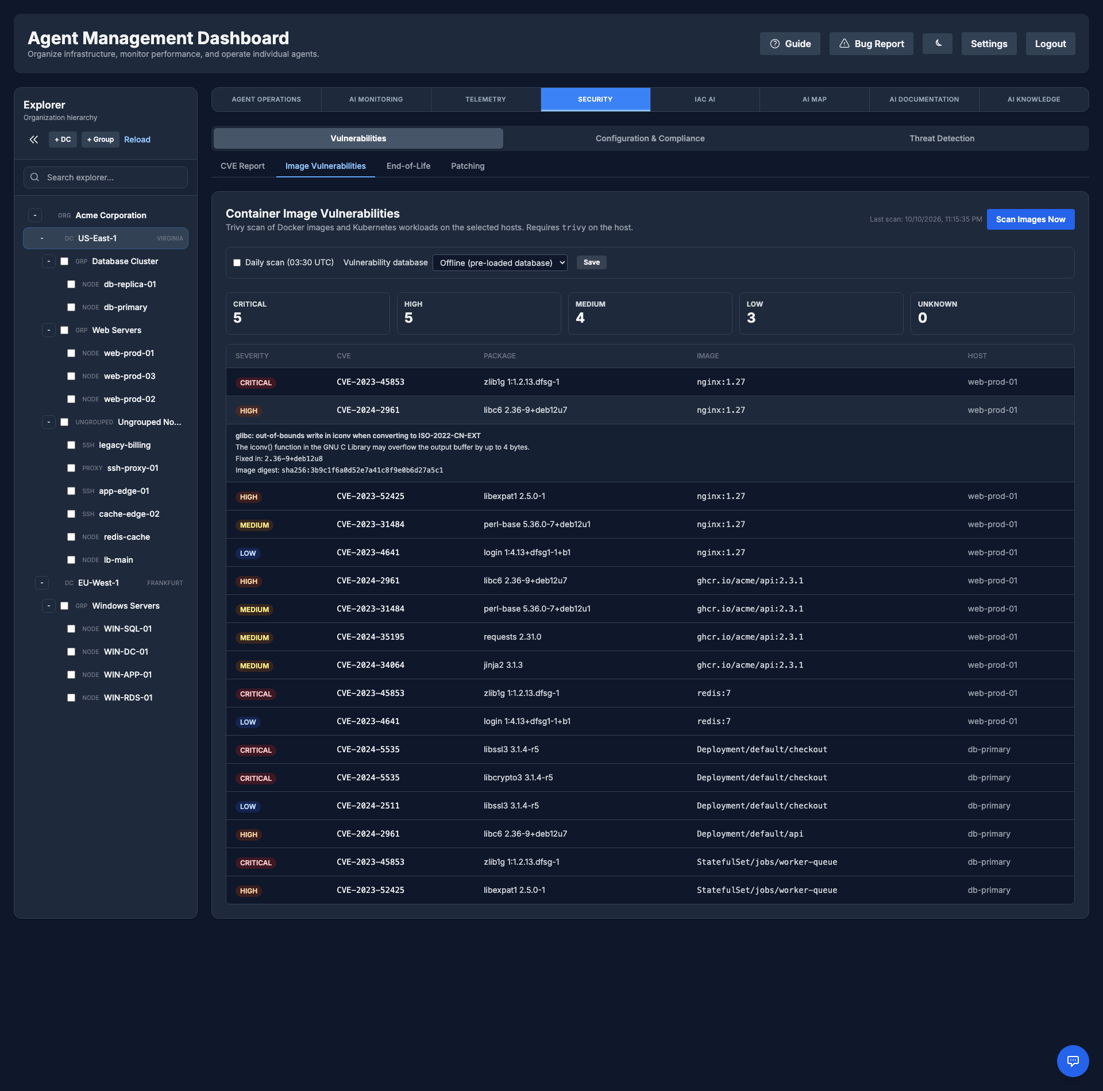Click the CRITICAL severity summary card
The image size is (1103, 1091).
(307, 314)
